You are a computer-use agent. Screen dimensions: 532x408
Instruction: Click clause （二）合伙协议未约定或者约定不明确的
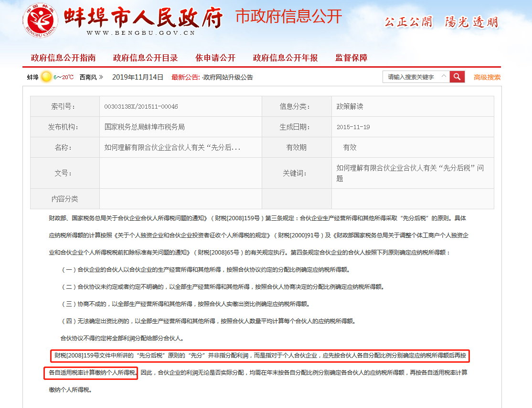point(223,287)
